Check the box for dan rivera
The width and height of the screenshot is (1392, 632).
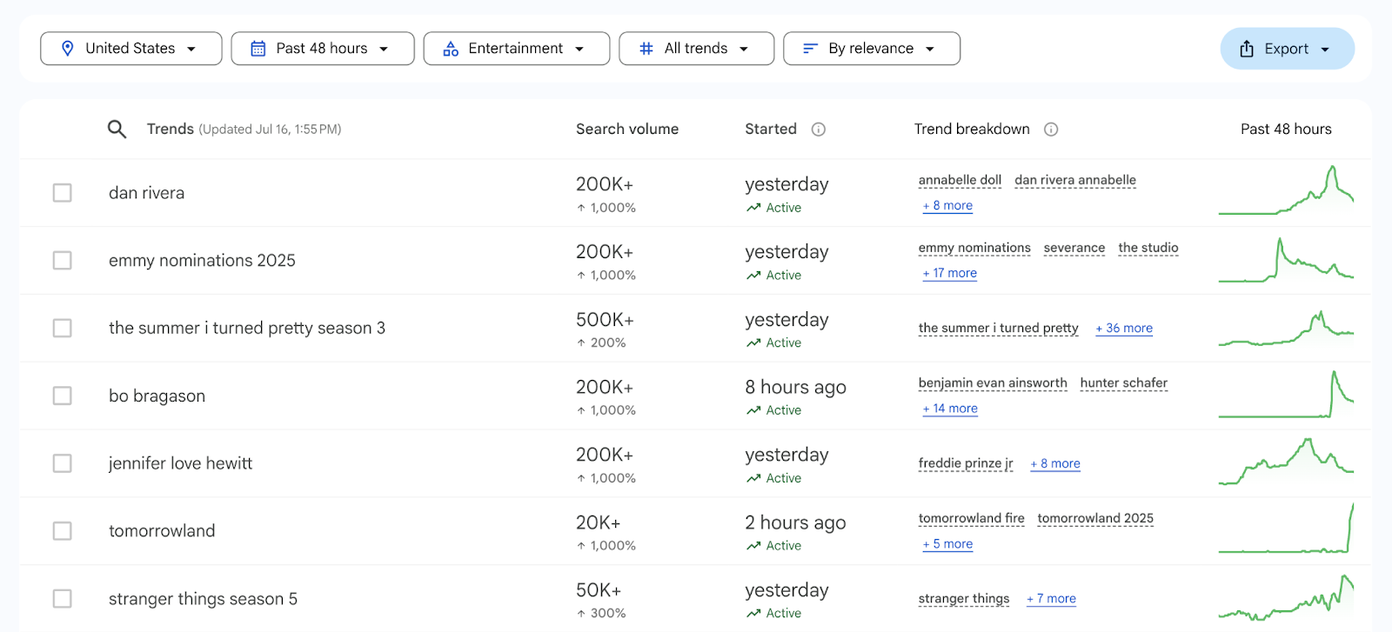click(x=63, y=193)
